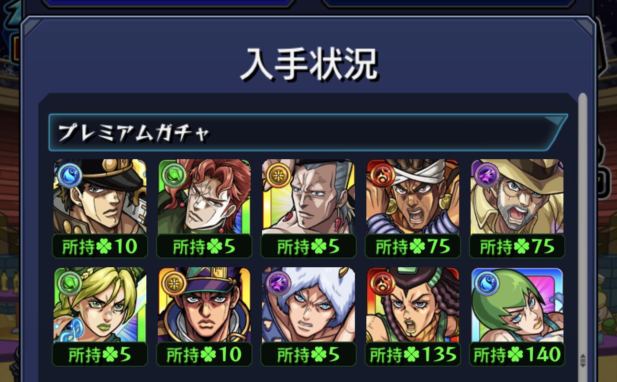Click the 所持 140 clover count label
The width and height of the screenshot is (617, 382).
pos(517,355)
